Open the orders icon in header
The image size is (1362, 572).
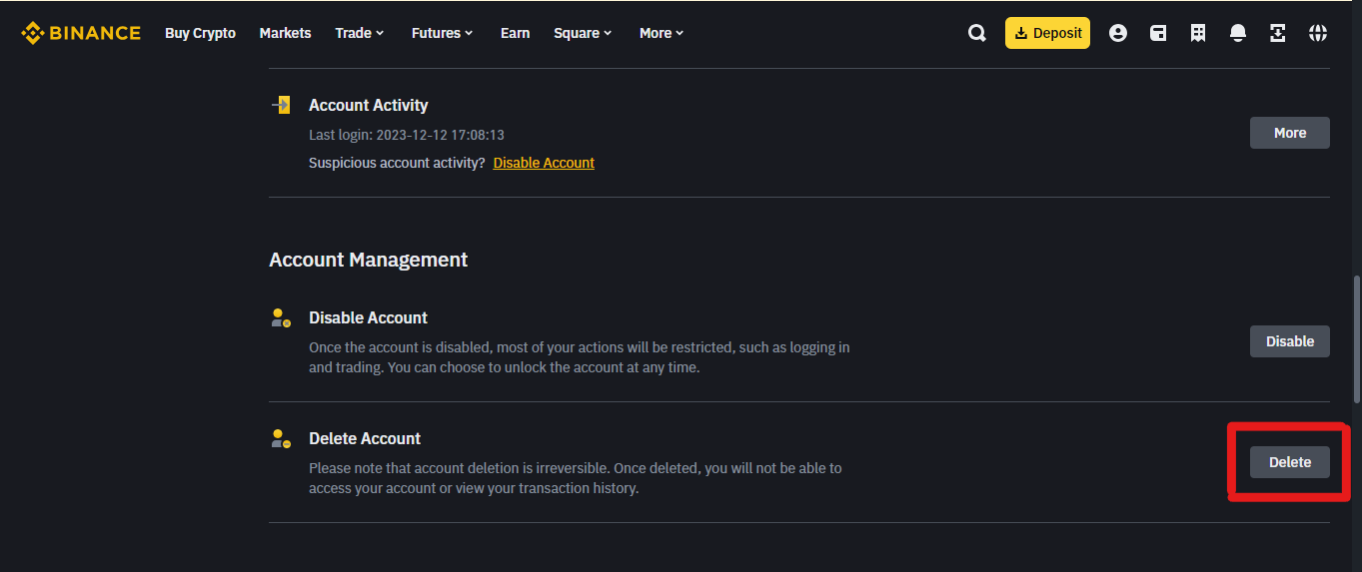point(1198,33)
